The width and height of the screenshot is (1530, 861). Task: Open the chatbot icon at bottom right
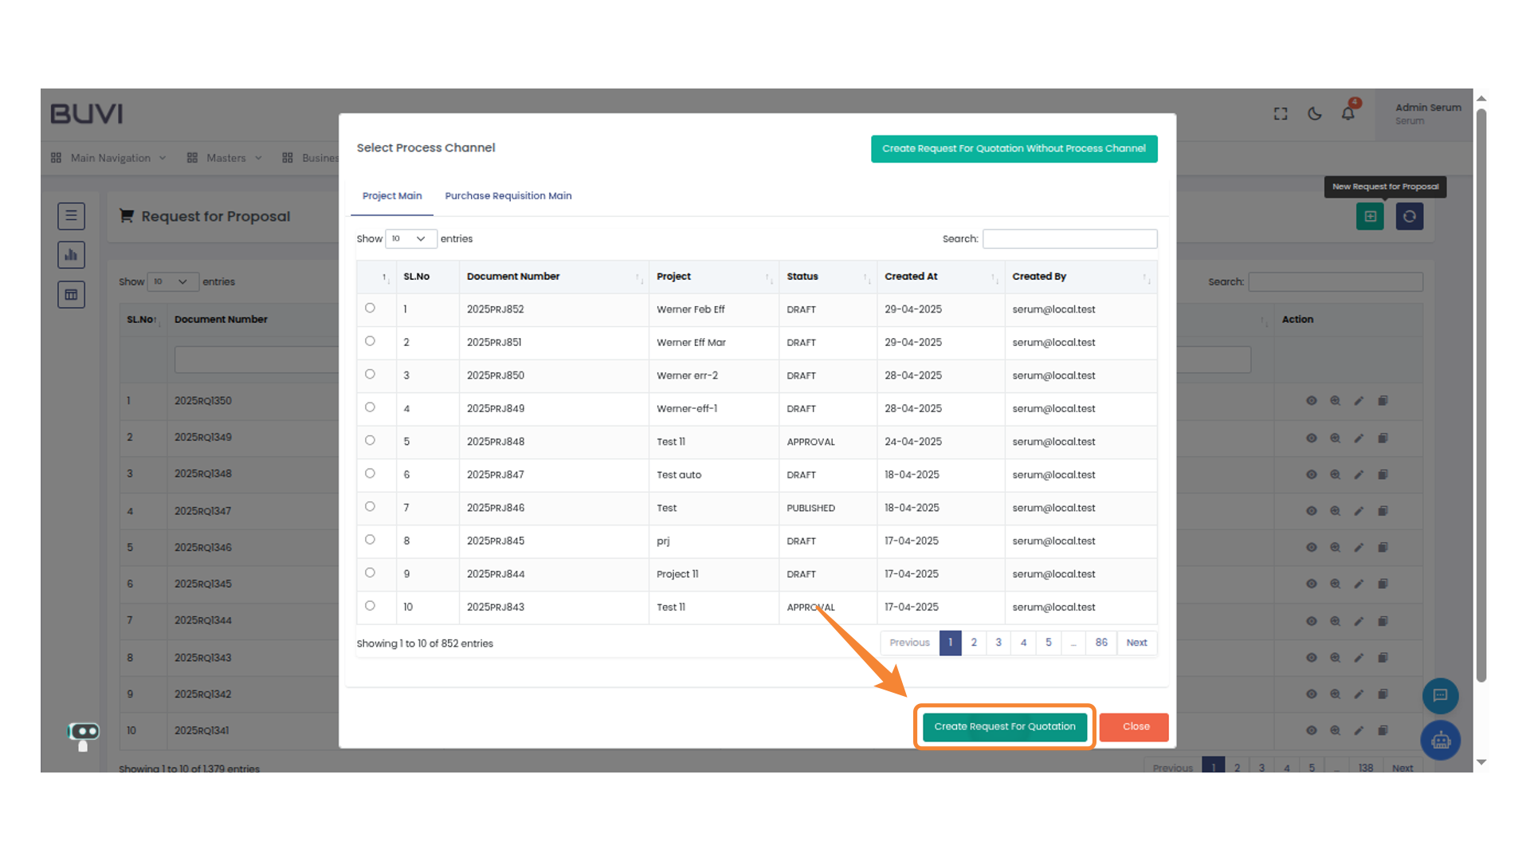click(x=1441, y=740)
